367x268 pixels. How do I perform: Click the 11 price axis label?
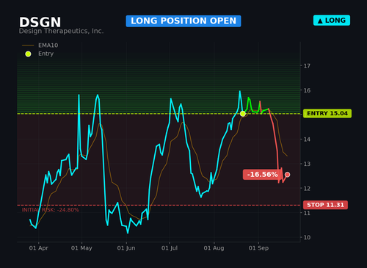307,213
